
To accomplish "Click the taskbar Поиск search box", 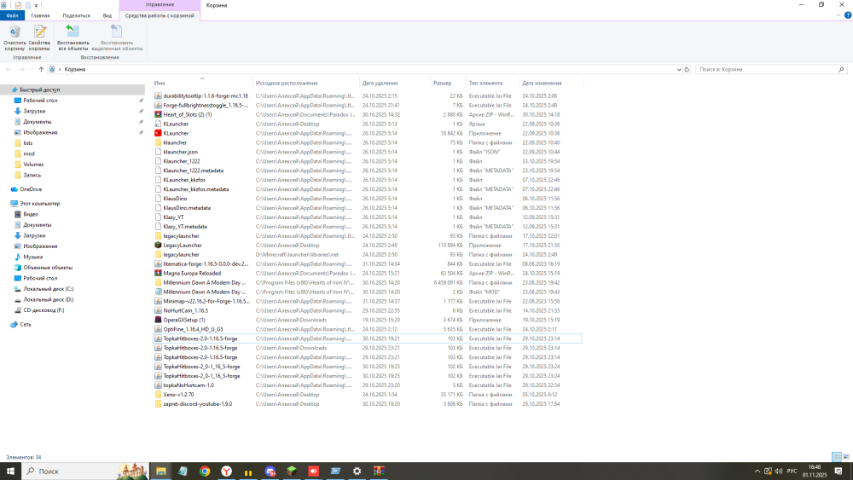I will [84, 471].
